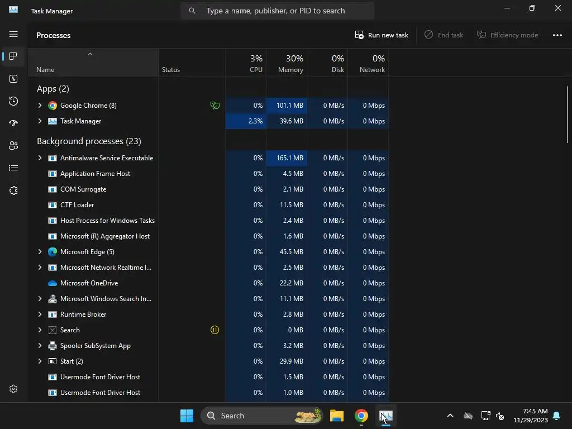The height and width of the screenshot is (429, 572).
Task: Open the Performance sidebar page
Action: [13, 79]
